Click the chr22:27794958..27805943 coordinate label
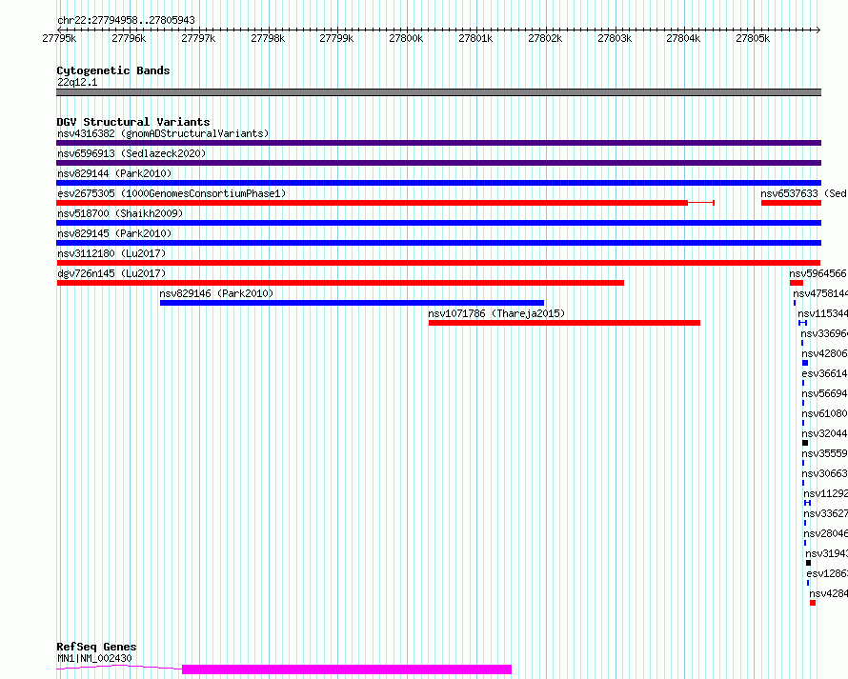 tap(126, 20)
